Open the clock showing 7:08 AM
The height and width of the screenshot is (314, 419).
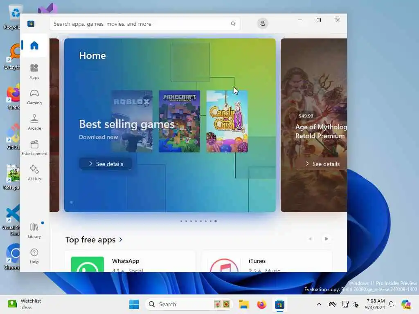(x=375, y=304)
